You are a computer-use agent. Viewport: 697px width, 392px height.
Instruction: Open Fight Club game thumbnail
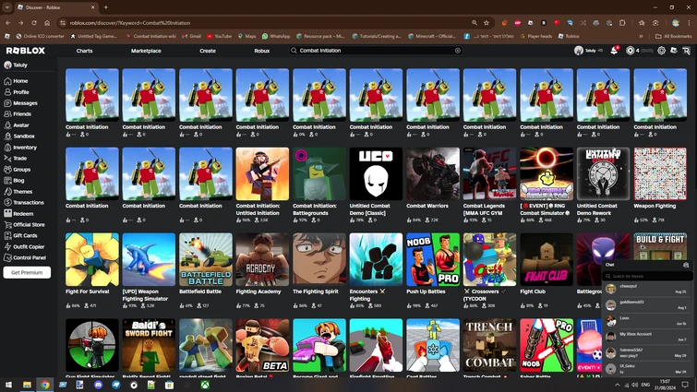[547, 259]
